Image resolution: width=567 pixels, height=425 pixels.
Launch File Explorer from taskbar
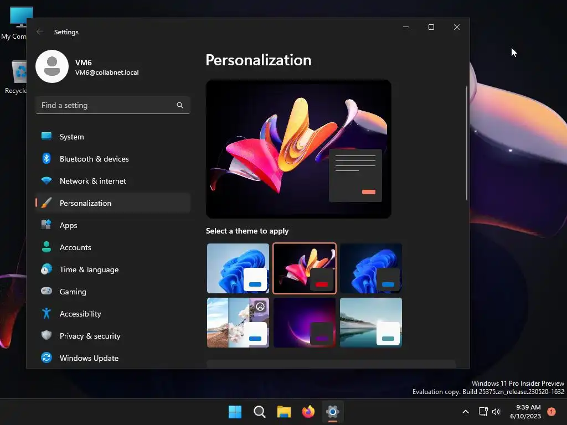284,412
